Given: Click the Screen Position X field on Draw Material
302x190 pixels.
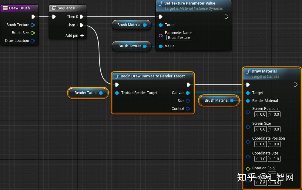Looking at the screenshot, I should [x=260, y=114].
